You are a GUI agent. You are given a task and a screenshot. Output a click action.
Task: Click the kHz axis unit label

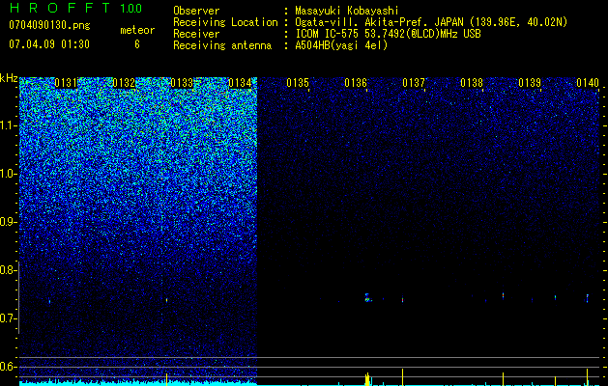click(x=9, y=78)
